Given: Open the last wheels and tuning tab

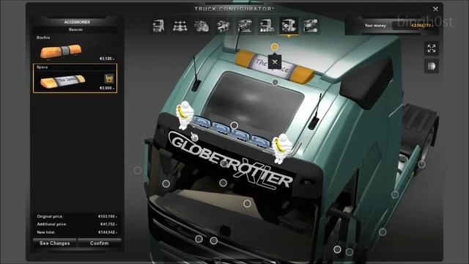Looking at the screenshot, I should click(x=311, y=26).
